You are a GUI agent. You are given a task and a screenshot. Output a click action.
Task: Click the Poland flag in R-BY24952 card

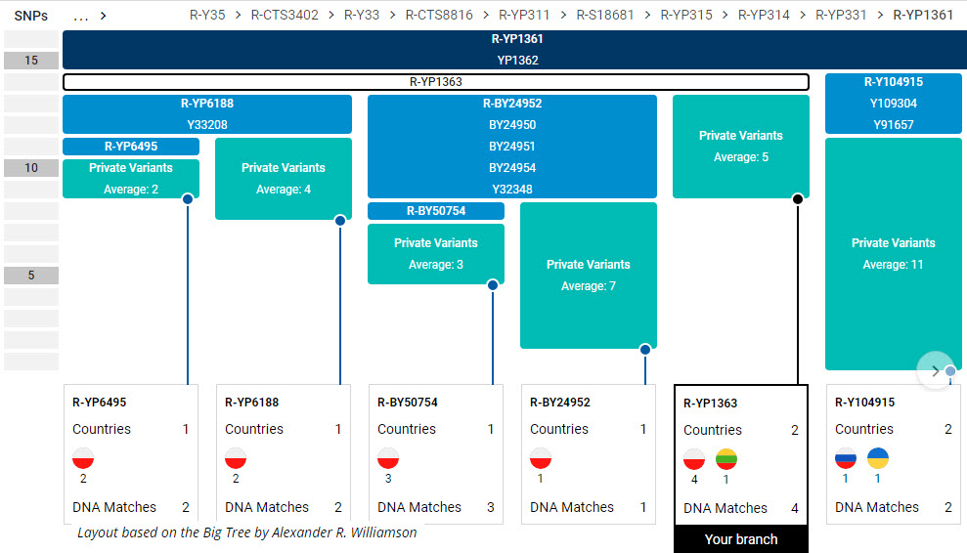[x=541, y=458]
